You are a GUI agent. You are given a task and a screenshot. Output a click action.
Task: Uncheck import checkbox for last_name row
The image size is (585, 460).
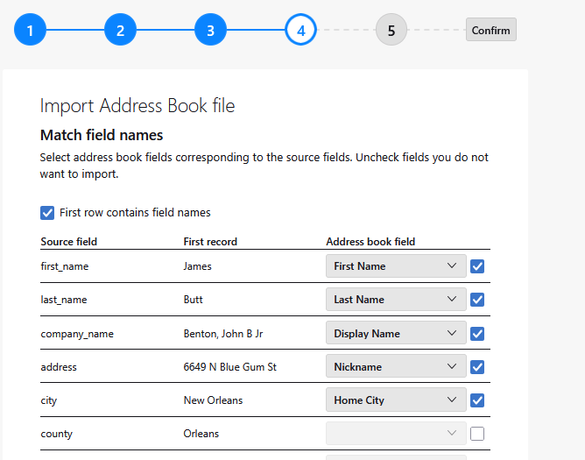(477, 300)
